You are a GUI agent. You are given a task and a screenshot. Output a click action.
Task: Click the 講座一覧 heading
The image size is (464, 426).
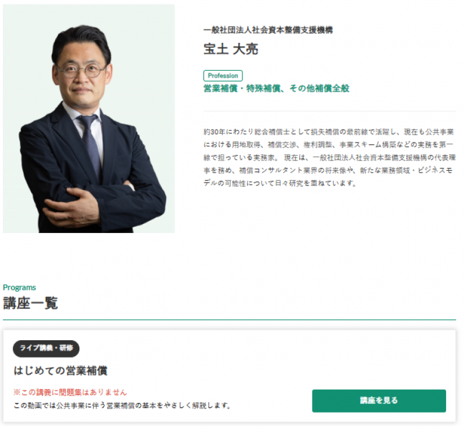(x=31, y=303)
